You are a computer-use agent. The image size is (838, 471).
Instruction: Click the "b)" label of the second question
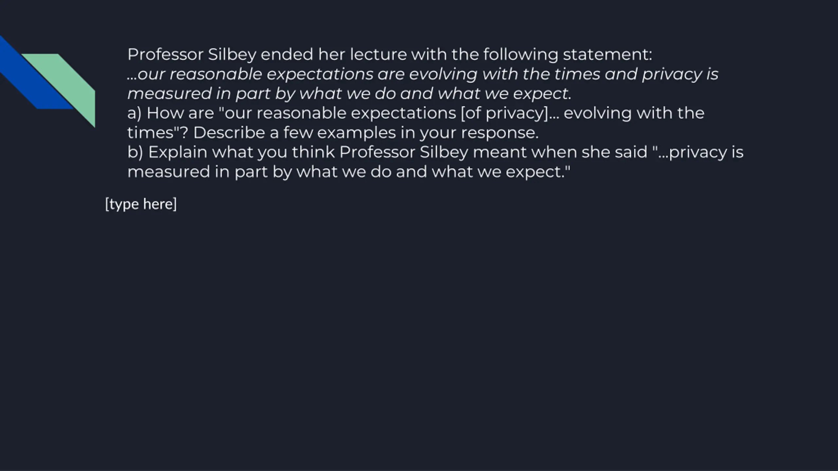pos(135,152)
